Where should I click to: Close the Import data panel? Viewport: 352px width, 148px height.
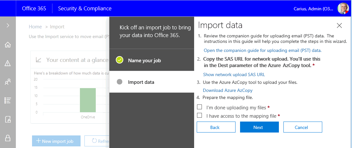pyautogui.click(x=339, y=25)
